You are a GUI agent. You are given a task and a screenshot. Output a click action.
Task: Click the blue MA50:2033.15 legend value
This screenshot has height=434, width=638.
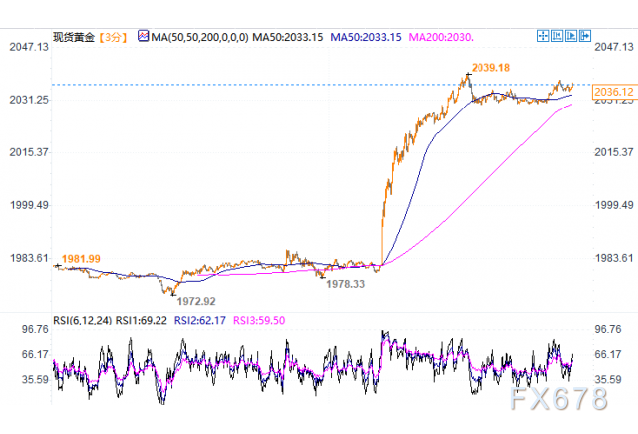point(366,38)
